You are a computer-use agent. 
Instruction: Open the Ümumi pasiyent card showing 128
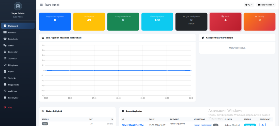157,22
